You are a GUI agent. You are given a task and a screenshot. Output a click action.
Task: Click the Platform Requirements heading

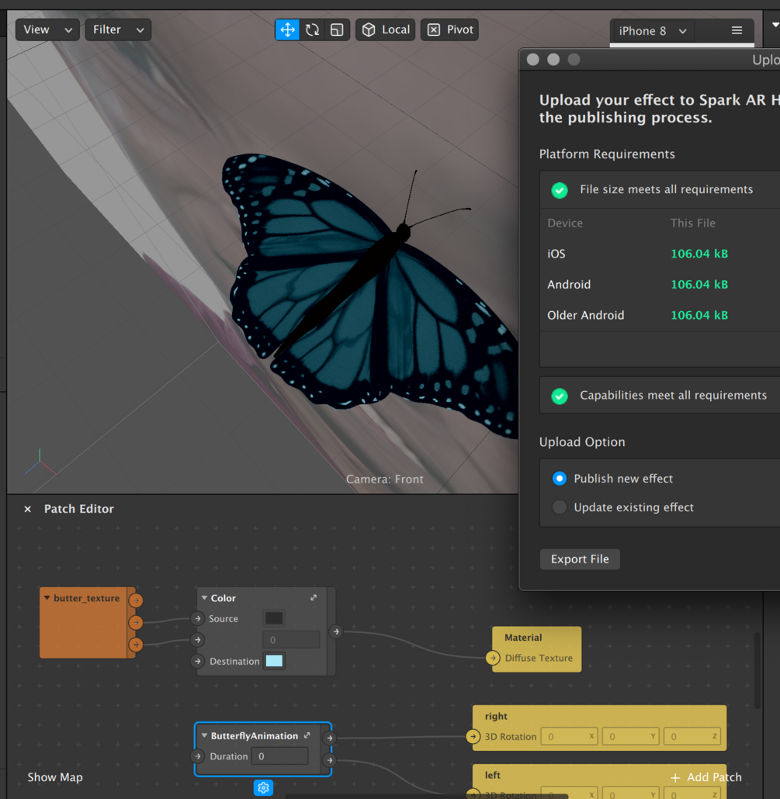click(607, 154)
